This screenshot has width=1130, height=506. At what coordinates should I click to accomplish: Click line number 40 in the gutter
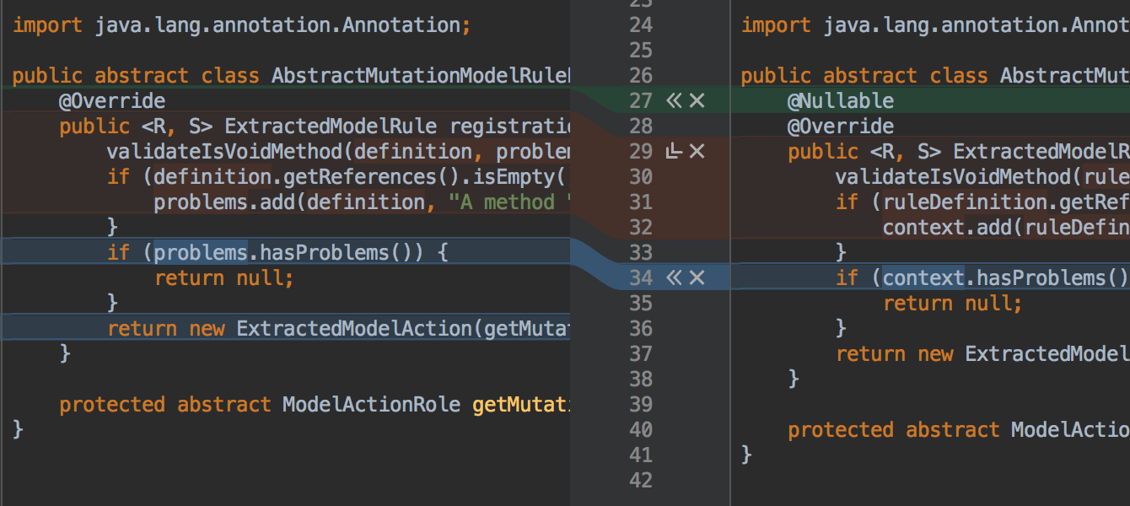tap(641, 429)
